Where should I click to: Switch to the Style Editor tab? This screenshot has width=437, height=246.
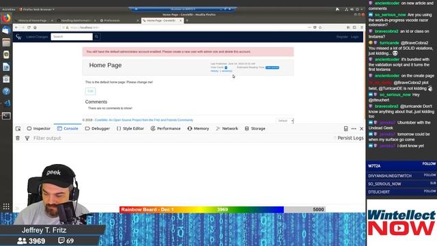130,128
